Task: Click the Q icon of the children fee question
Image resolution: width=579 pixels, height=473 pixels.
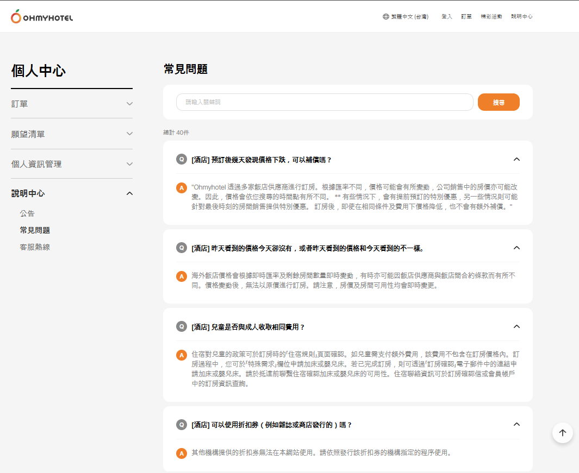Action: click(182, 326)
